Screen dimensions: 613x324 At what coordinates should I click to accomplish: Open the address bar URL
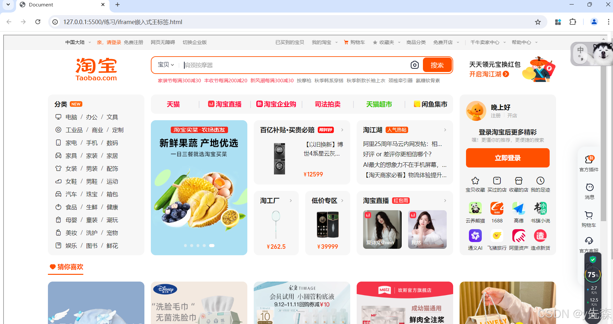123,22
